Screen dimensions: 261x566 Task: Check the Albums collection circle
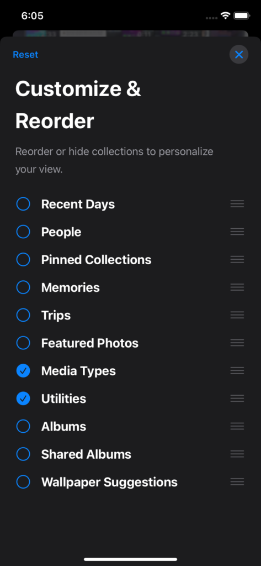click(23, 426)
